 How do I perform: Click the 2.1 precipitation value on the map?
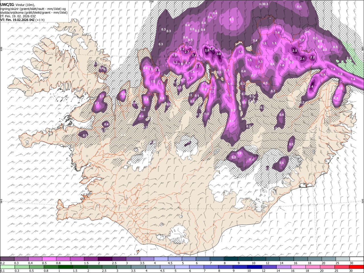[x=198, y=67]
